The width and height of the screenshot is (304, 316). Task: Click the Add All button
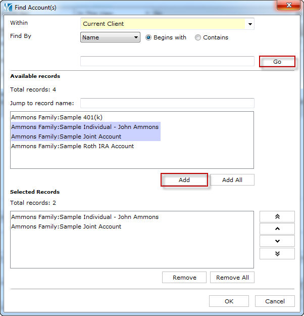232,180
